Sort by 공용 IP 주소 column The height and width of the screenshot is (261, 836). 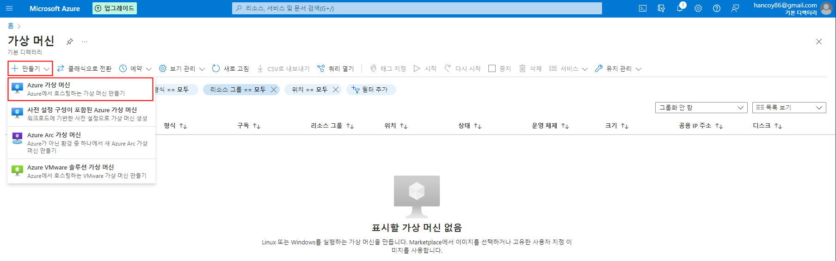pos(701,126)
